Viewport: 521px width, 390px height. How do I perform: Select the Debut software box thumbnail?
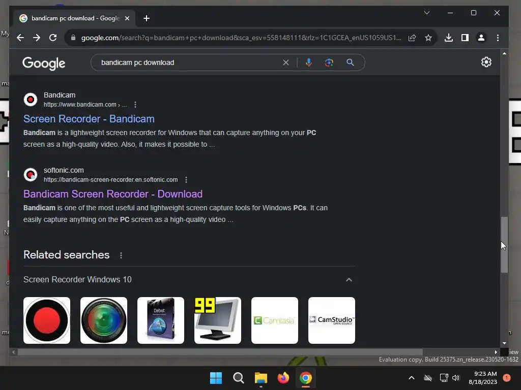coord(161,320)
